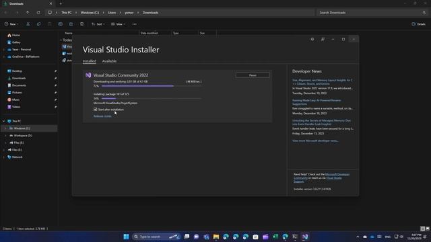Expand the Network tree node
This screenshot has height=242, width=431.
pyautogui.click(x=4, y=157)
